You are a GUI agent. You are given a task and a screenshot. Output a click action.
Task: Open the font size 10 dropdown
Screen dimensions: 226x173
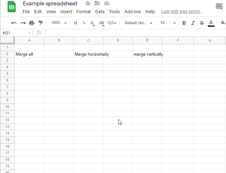168,23
